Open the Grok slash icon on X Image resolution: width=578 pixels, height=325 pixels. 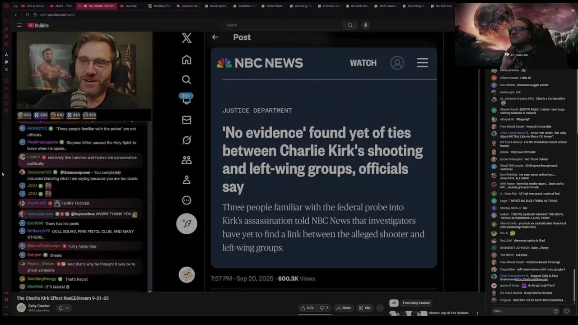click(186, 140)
